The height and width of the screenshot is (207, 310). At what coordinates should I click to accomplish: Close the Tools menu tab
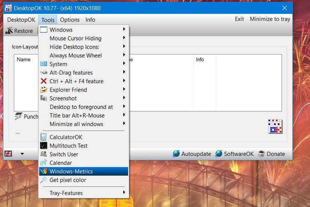pyautogui.click(x=48, y=20)
